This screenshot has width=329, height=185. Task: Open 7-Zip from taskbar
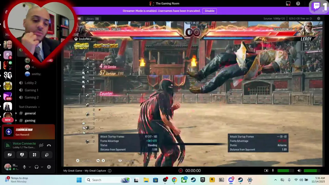(221, 180)
